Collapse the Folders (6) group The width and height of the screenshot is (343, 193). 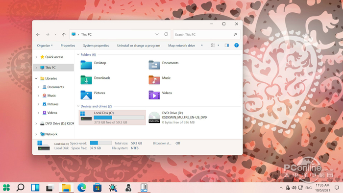coord(78,54)
